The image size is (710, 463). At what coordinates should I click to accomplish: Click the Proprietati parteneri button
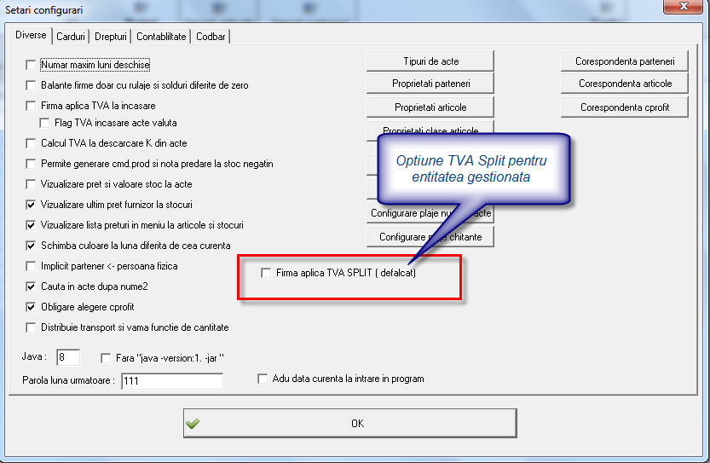[x=430, y=84]
